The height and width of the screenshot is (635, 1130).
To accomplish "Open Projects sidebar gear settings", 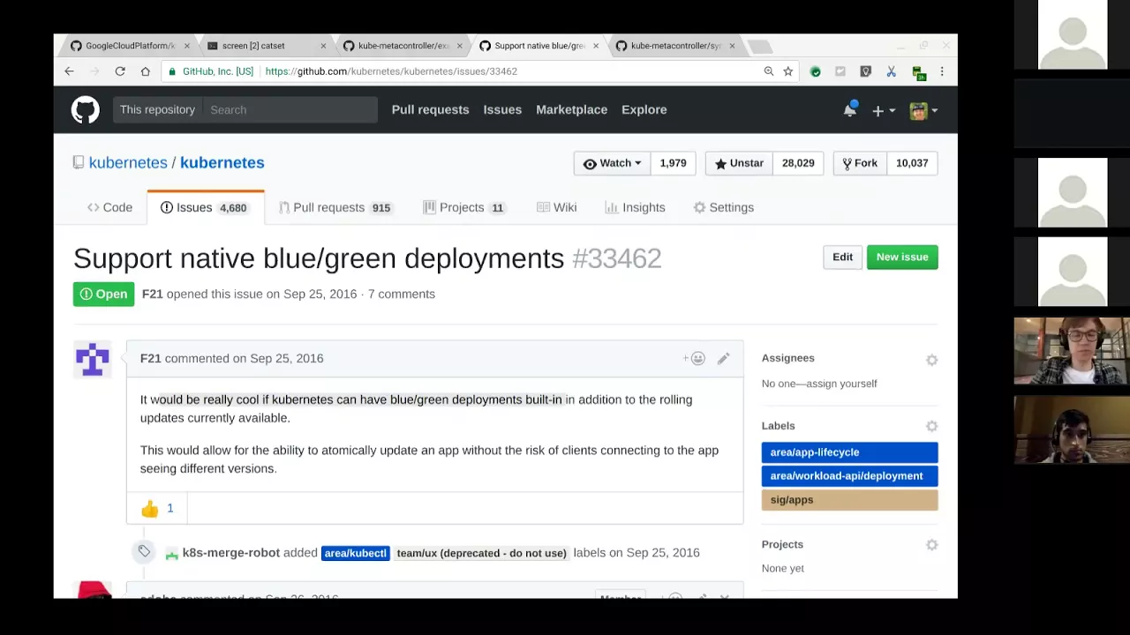I will [931, 545].
